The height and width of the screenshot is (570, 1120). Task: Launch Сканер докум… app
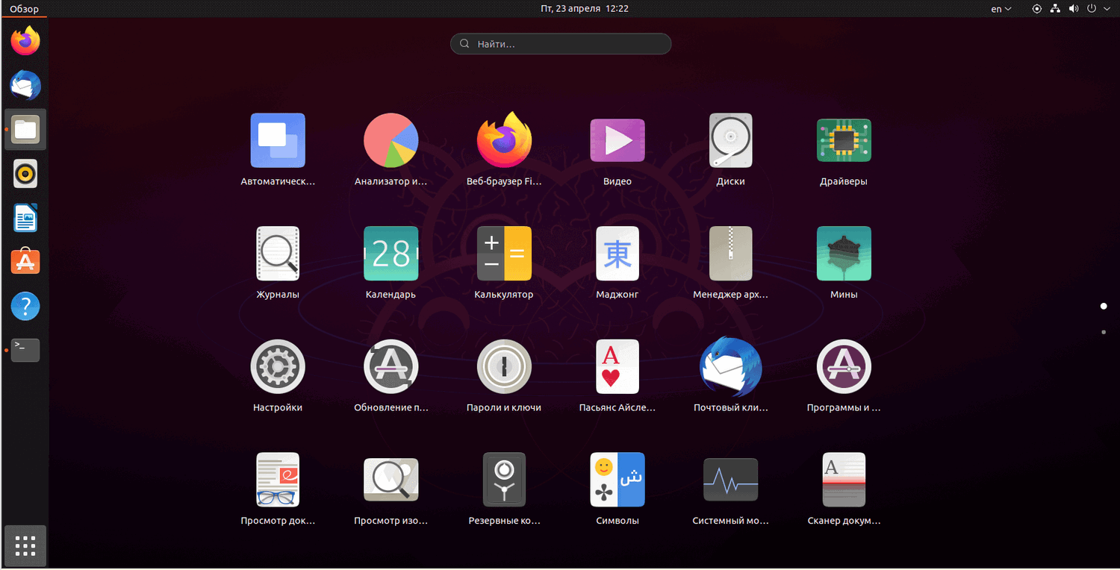tap(844, 480)
